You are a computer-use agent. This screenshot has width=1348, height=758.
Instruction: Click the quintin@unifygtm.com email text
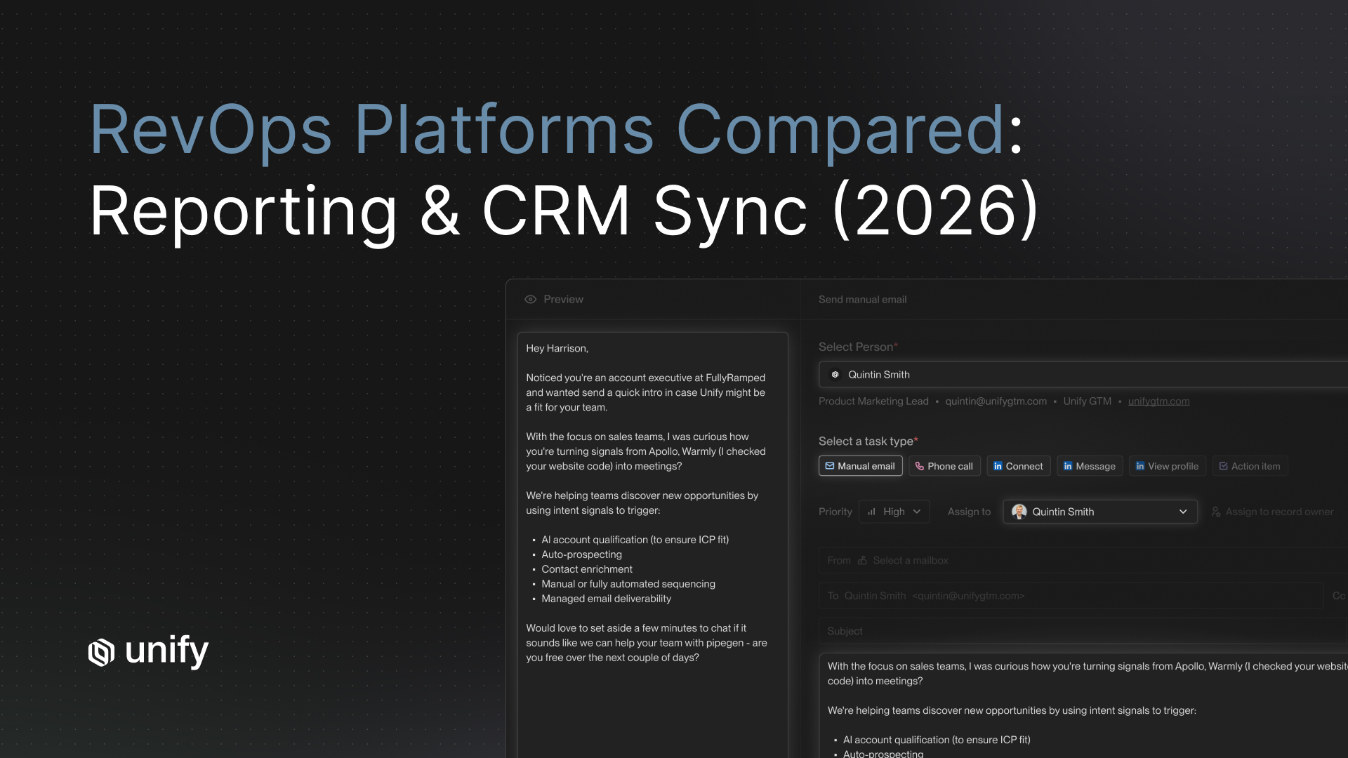[x=996, y=401]
